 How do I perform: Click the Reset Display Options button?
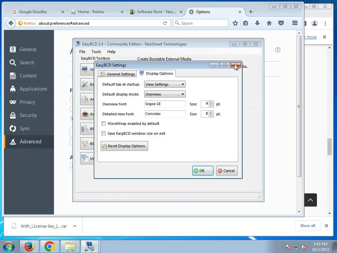124,146
